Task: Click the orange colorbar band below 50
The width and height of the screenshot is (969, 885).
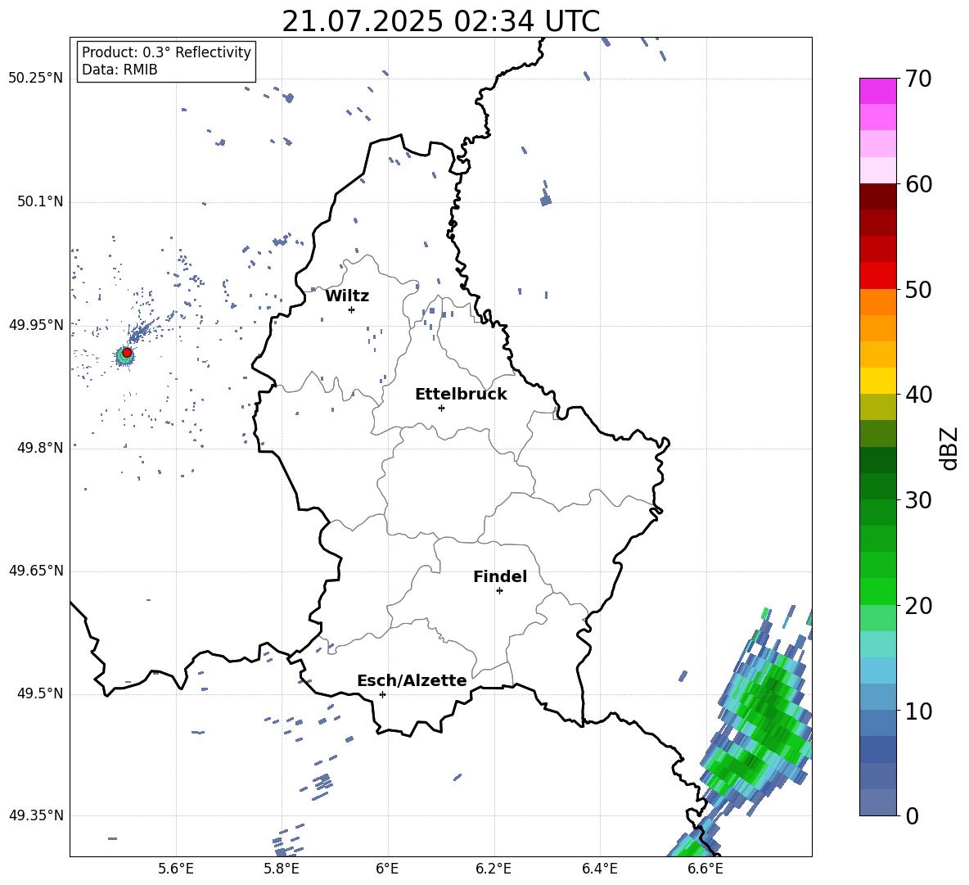Action: [x=877, y=301]
